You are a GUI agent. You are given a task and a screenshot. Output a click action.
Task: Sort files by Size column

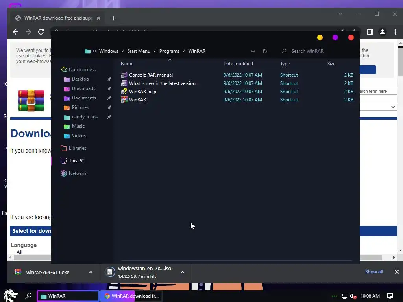pyautogui.click(x=331, y=64)
